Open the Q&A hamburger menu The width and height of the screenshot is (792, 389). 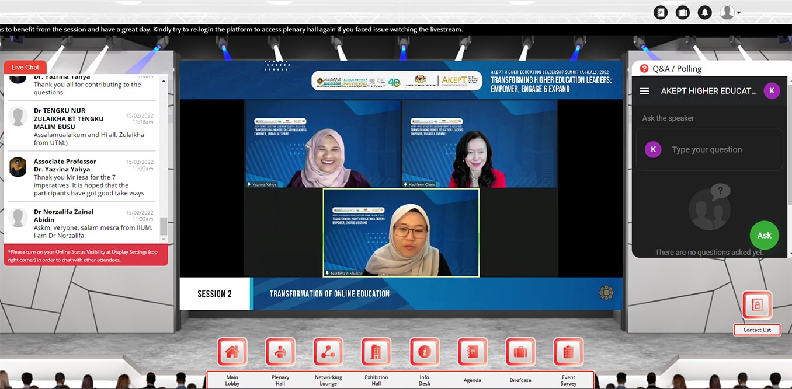645,91
